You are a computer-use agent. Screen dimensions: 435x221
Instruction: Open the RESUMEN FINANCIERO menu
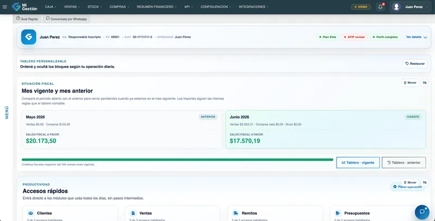[157, 7]
